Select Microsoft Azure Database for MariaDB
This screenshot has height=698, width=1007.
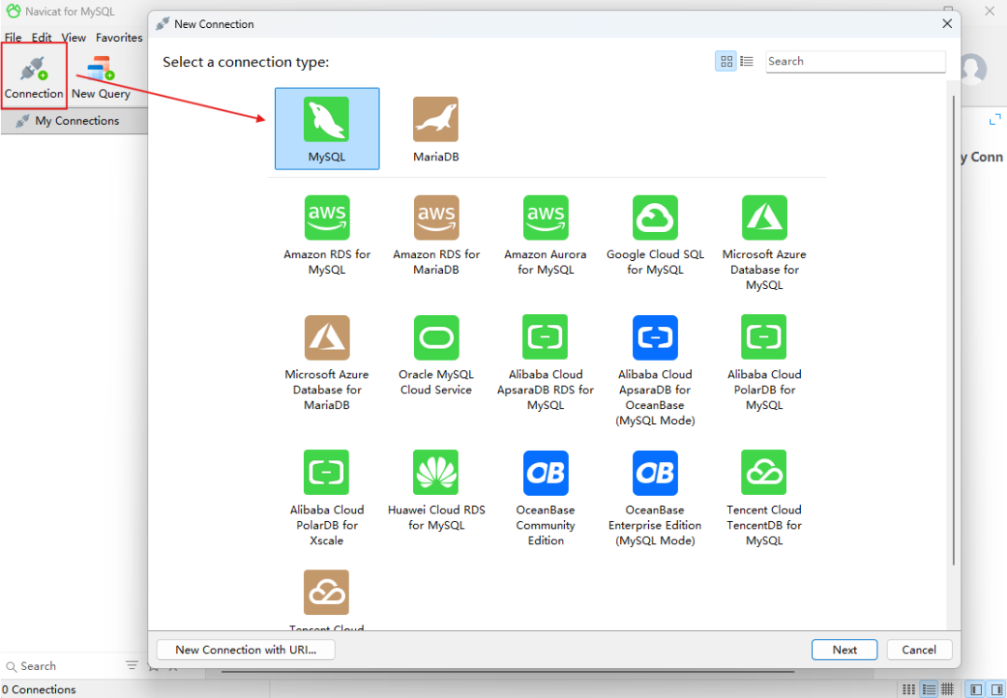327,363
